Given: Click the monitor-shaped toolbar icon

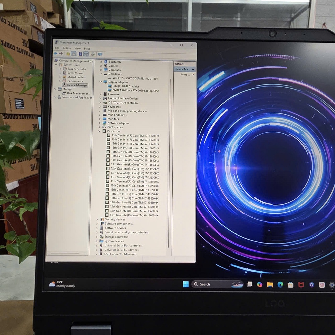Looking at the screenshot, I should 100,54.
